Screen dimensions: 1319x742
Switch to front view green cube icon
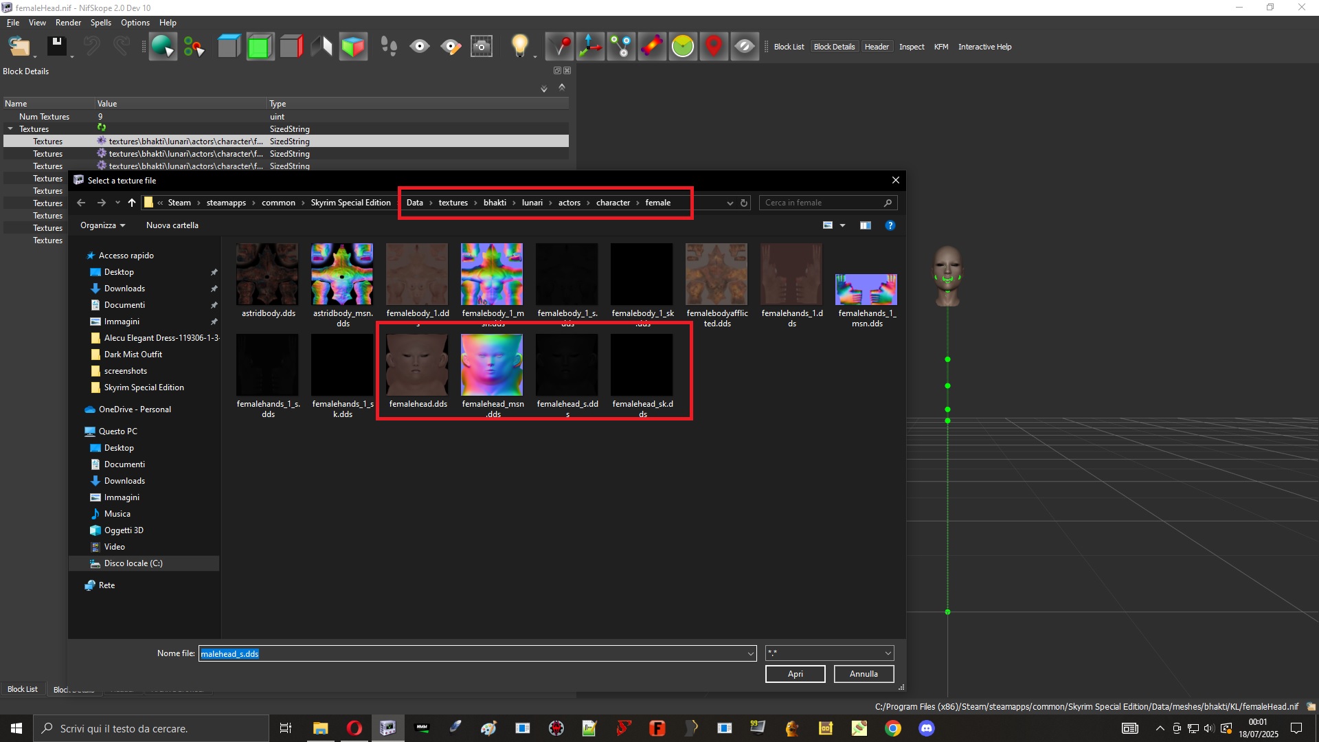pos(260,47)
